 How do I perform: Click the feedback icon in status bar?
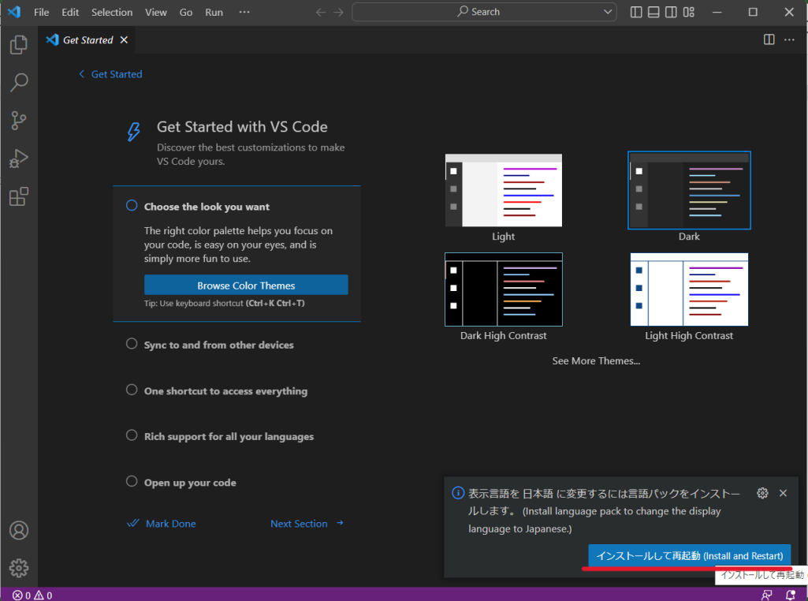pyautogui.click(x=767, y=595)
